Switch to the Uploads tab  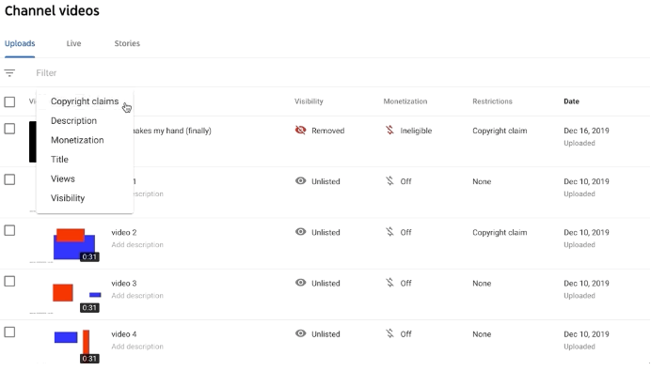pyautogui.click(x=20, y=43)
